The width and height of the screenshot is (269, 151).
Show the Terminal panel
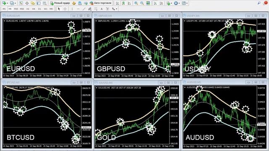coord(39,3)
